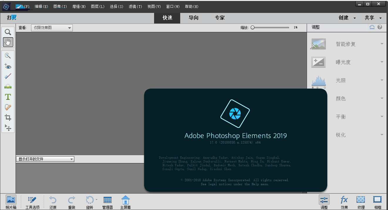Open the rotate direction arrow dropdown
The width and height of the screenshot is (388, 210).
point(97,200)
